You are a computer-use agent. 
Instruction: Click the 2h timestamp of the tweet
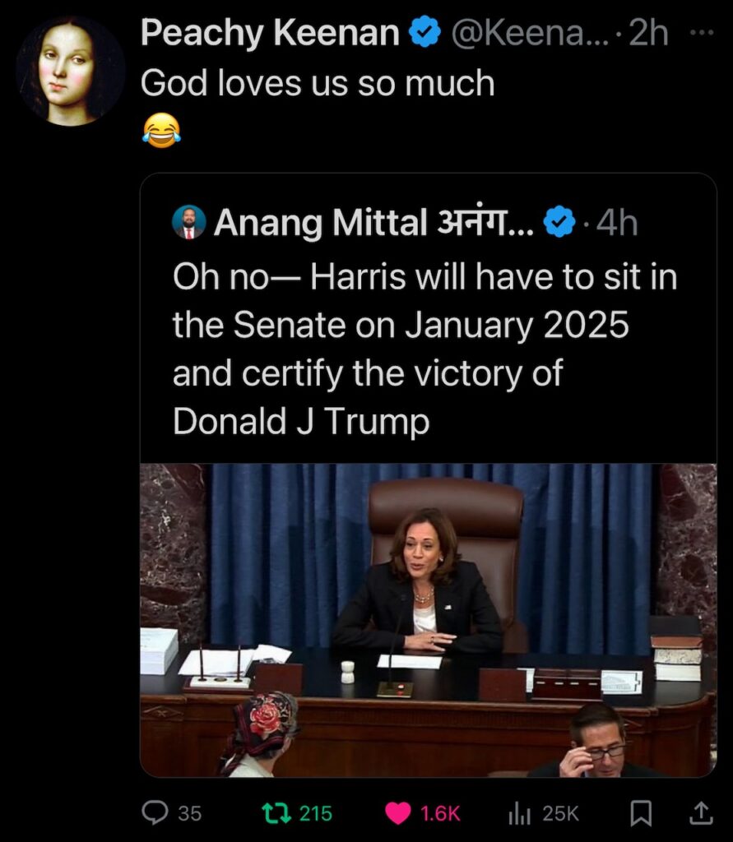[648, 34]
